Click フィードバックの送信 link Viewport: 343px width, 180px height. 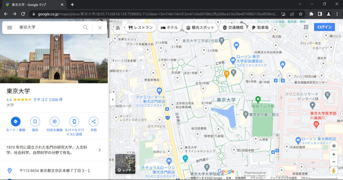283,178
